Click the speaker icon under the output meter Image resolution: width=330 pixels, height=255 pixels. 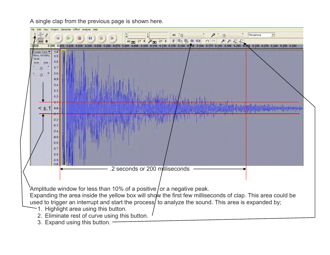tap(129, 41)
